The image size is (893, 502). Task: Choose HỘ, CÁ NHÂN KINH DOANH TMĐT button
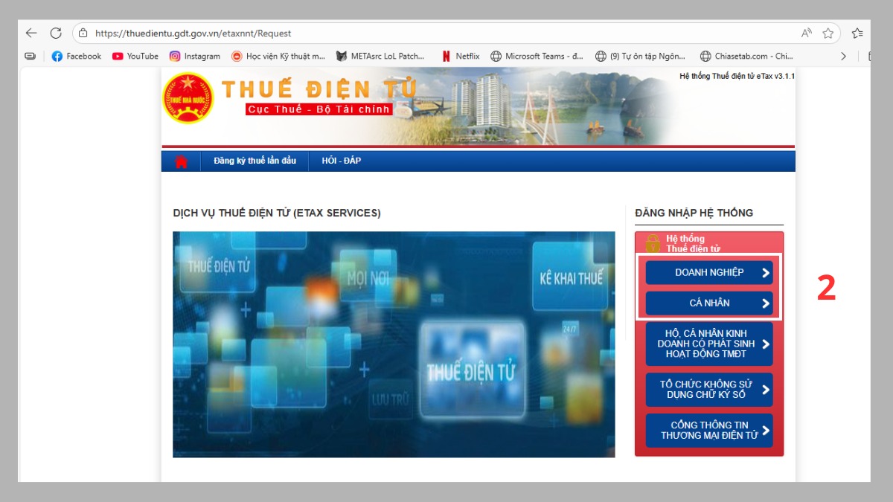pyautogui.click(x=709, y=344)
